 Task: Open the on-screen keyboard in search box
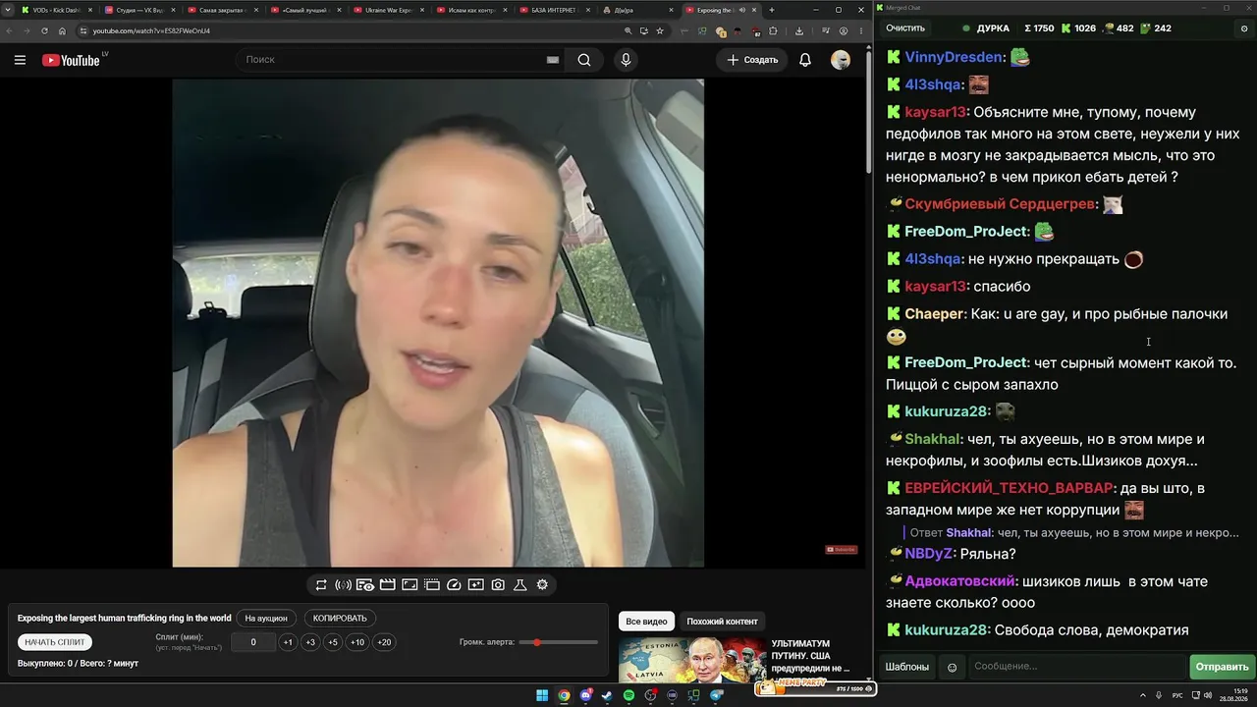coord(553,60)
